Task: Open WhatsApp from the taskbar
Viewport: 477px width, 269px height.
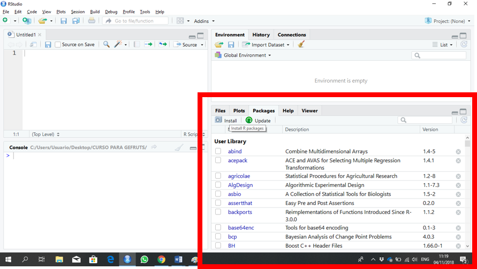Action: pyautogui.click(x=144, y=259)
